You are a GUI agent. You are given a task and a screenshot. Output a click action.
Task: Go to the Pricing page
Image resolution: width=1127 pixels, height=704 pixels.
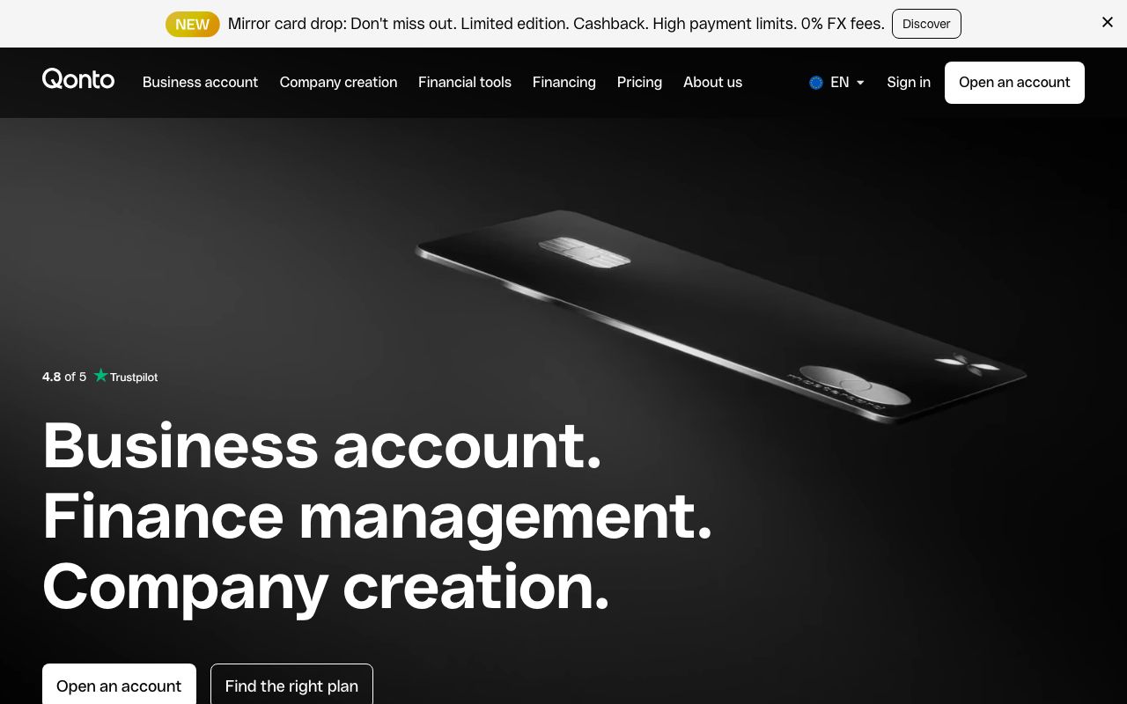pos(639,82)
